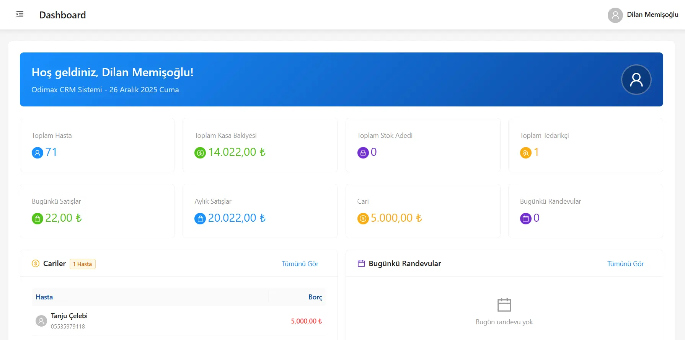Viewport: 685px width, 340px height.
Task: Click the orange coin icon in Cari card
Action: (363, 219)
